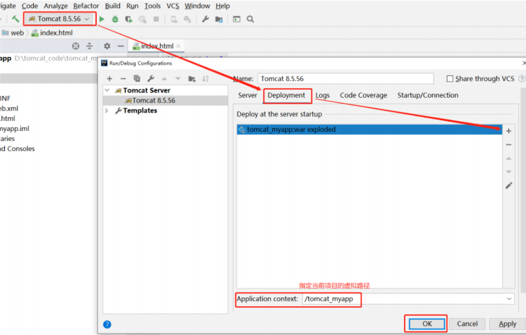Copy configuration icon in dialog toolbar

[137, 78]
